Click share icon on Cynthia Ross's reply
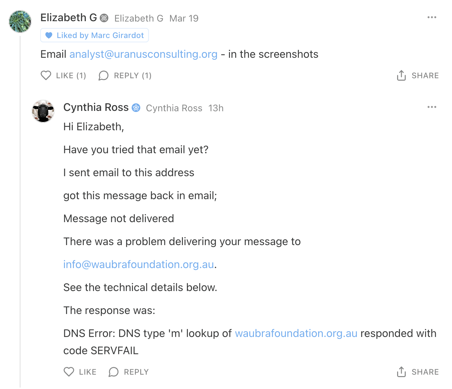This screenshot has width=452, height=389. coord(401,372)
